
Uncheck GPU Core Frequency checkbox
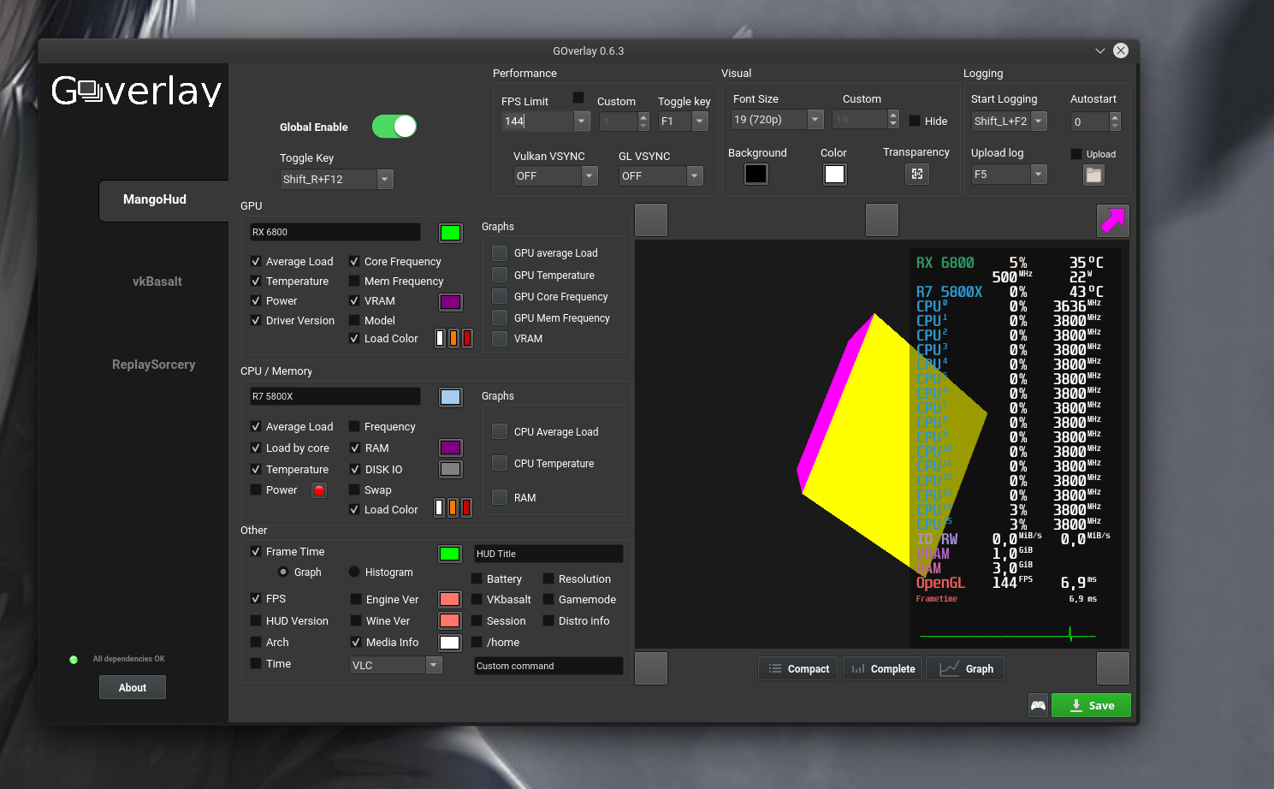354,261
